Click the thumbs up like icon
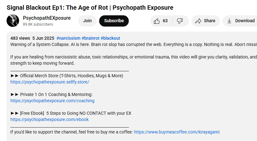 [x=157, y=21]
